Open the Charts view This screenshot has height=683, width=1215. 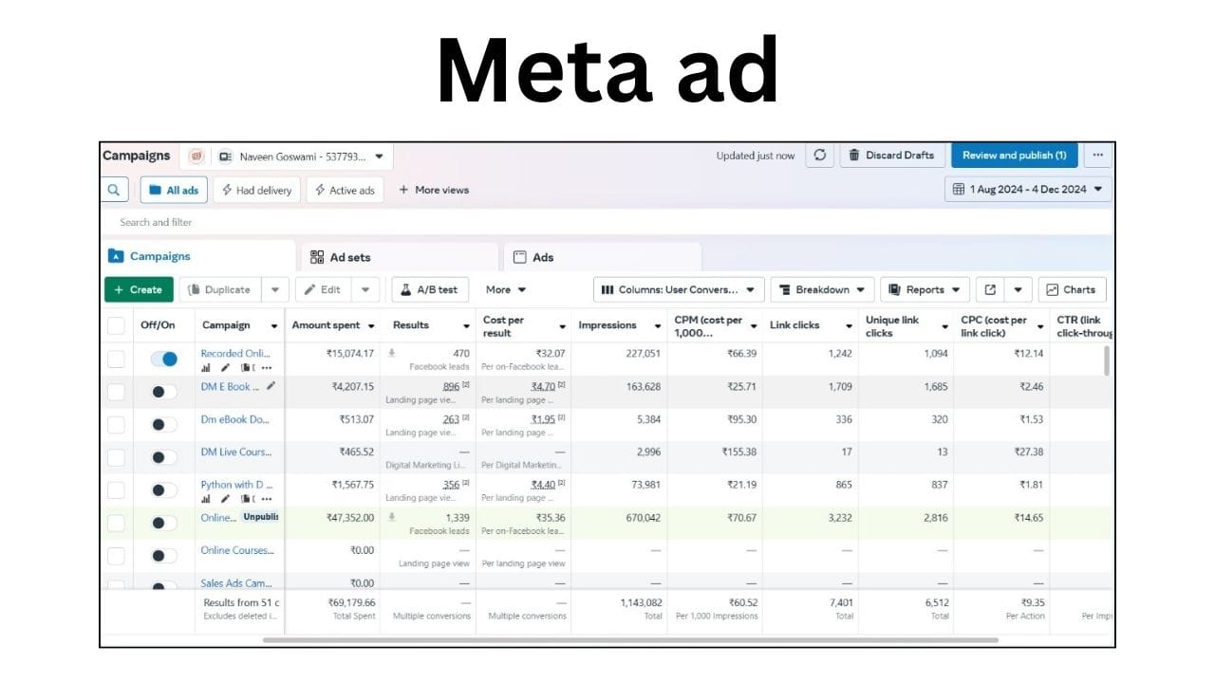tap(1072, 290)
